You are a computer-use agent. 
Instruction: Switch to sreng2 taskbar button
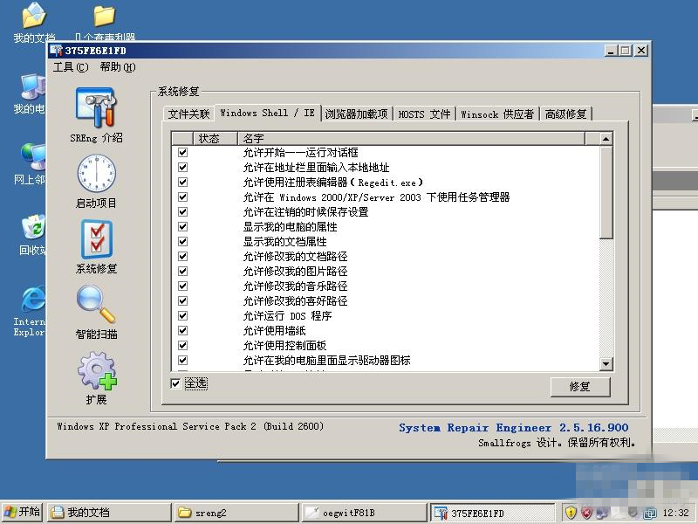236,513
